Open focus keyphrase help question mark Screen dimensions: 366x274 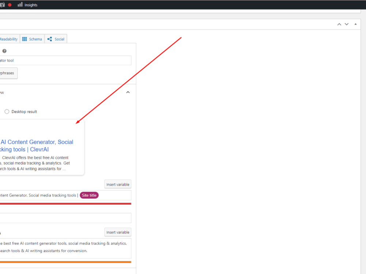(x=4, y=51)
